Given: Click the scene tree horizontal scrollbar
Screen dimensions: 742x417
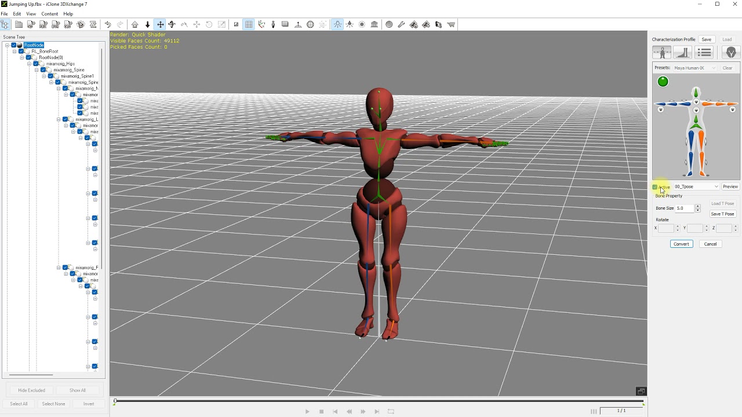Looking at the screenshot, I should point(31,375).
